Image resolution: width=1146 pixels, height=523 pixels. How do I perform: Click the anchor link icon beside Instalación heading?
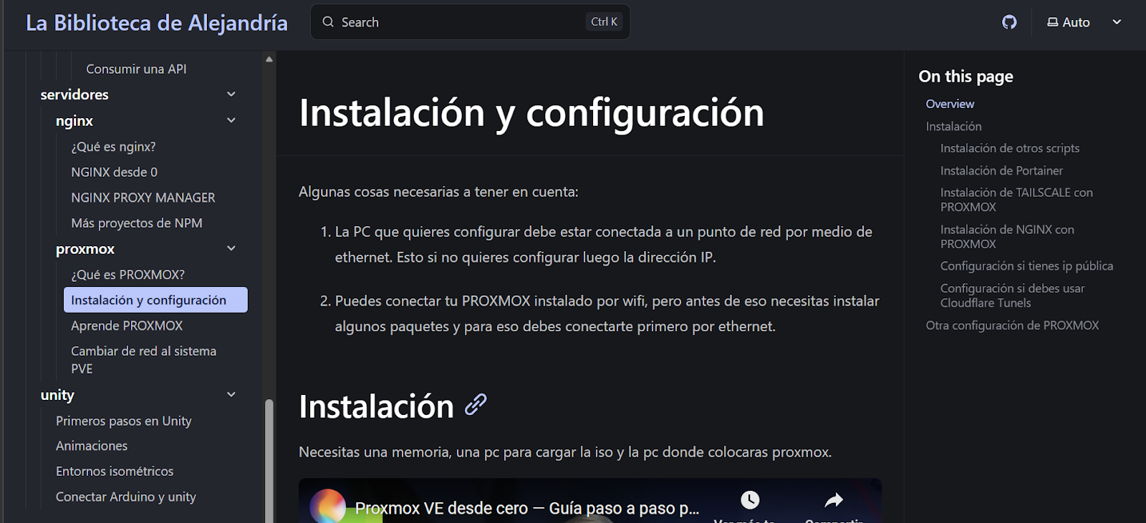(x=476, y=405)
